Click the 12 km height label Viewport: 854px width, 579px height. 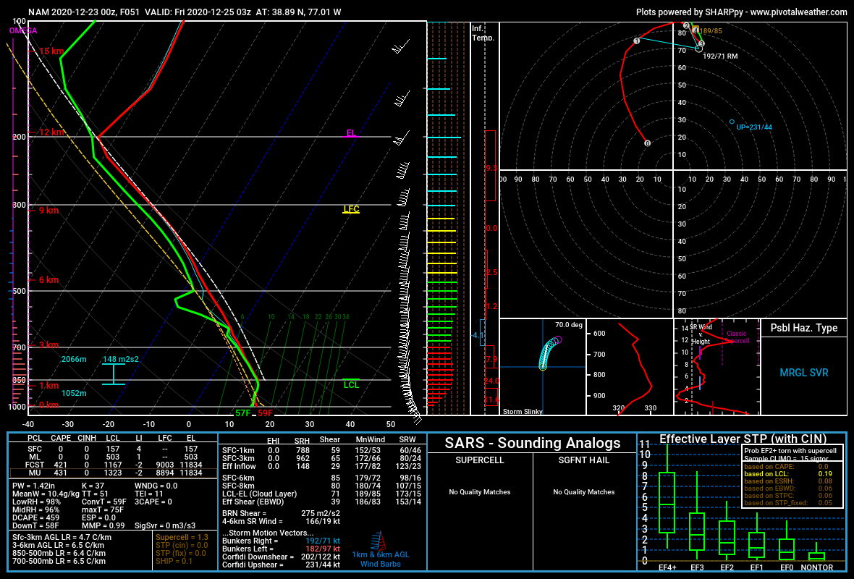51,132
